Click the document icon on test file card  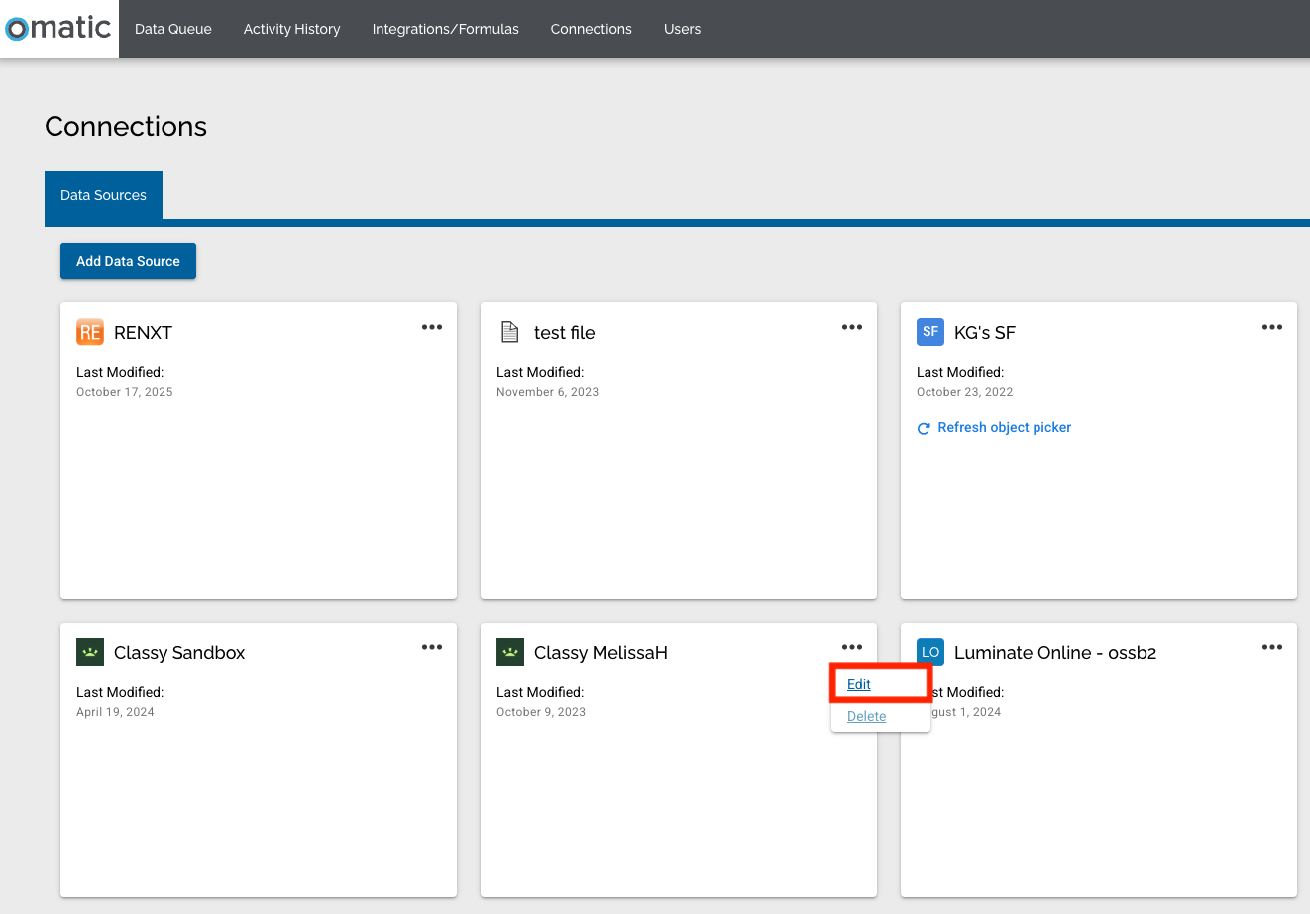510,332
